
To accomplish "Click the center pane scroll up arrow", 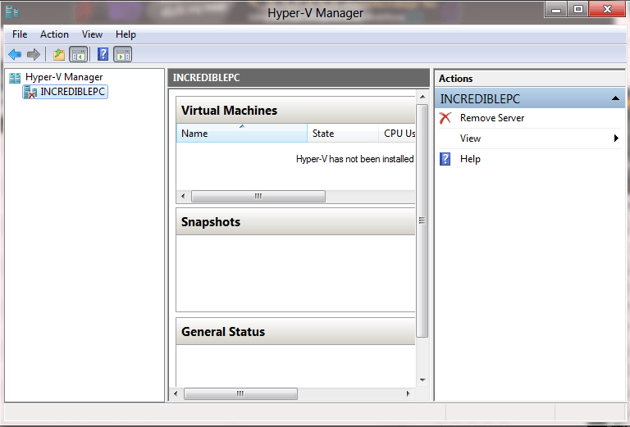I will pos(422,97).
